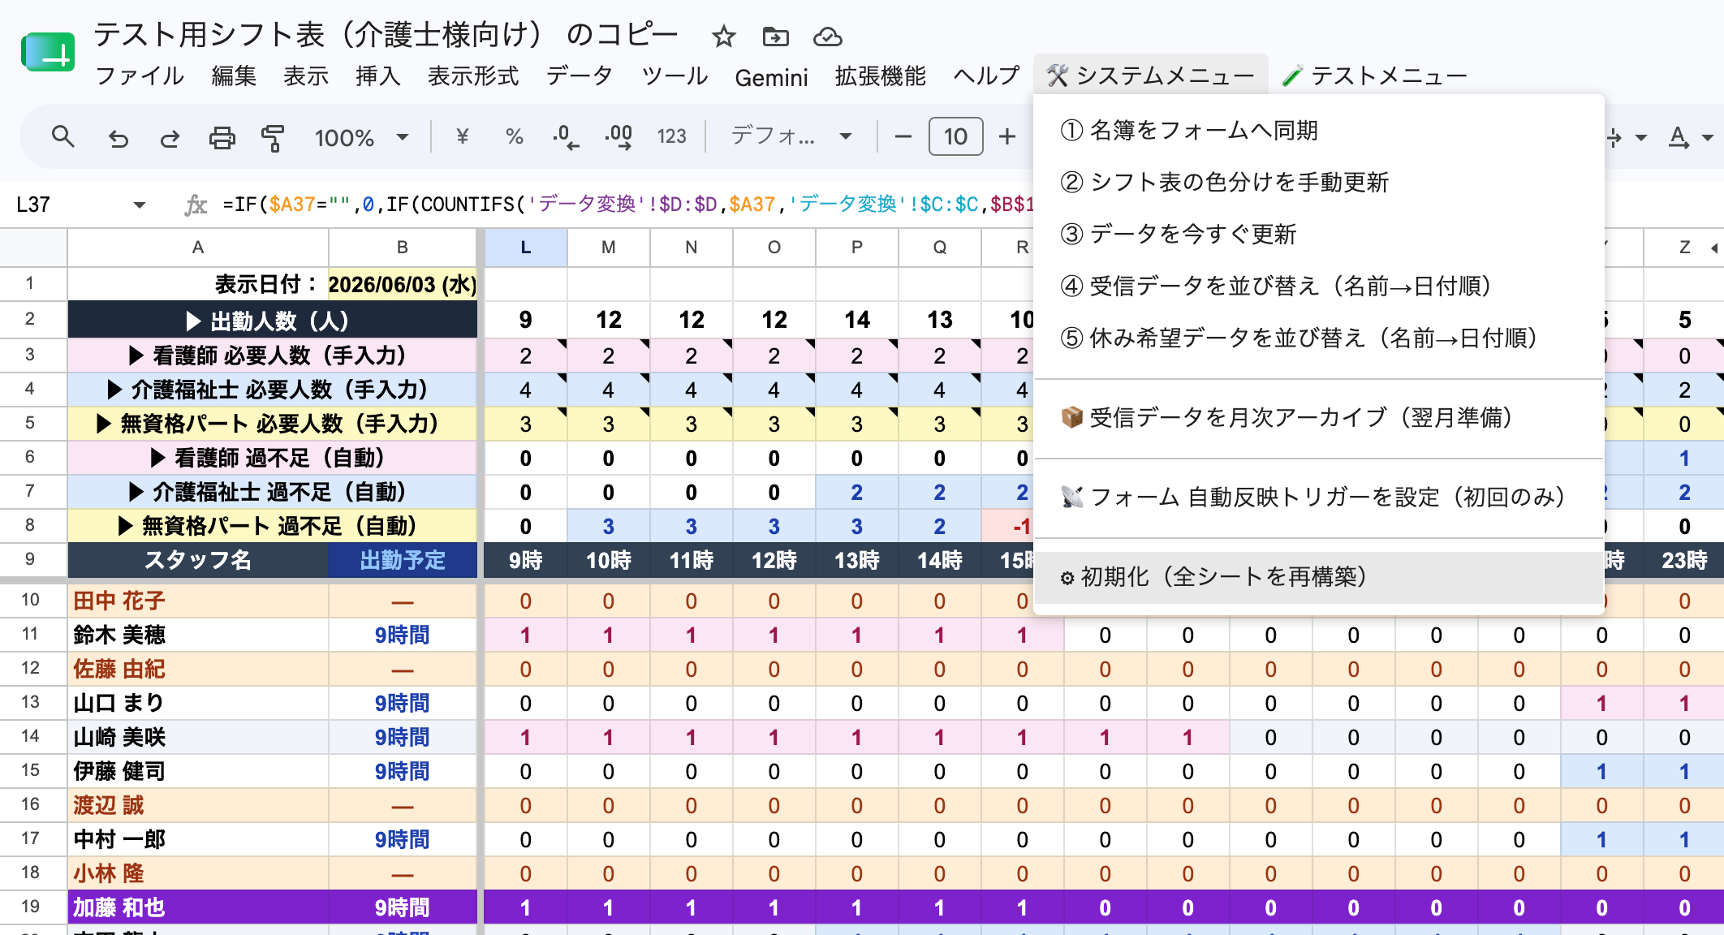1724x935 pixels.
Task: Click the font size input field
Action: coord(955,136)
